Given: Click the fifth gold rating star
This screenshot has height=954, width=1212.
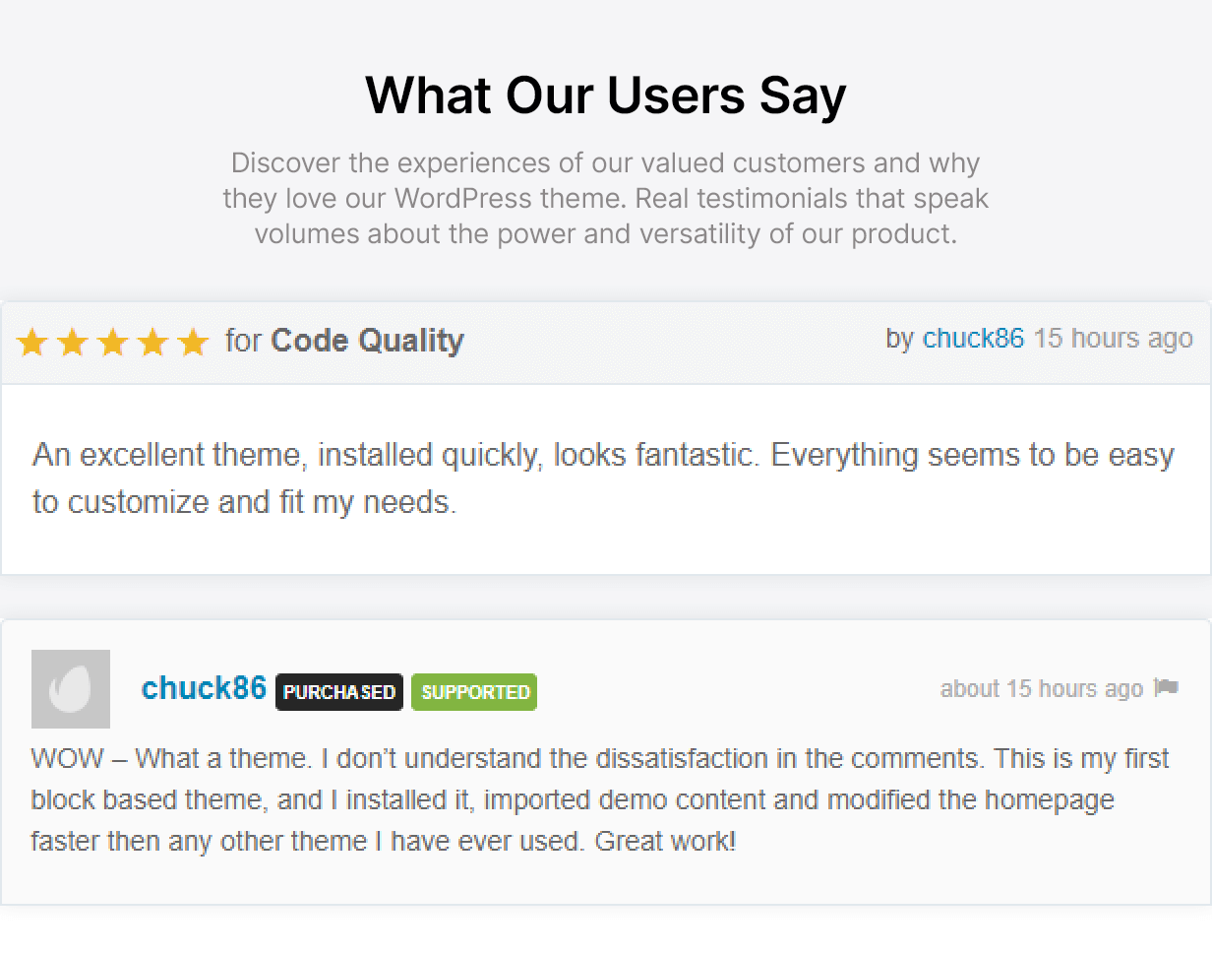Looking at the screenshot, I should (x=194, y=343).
